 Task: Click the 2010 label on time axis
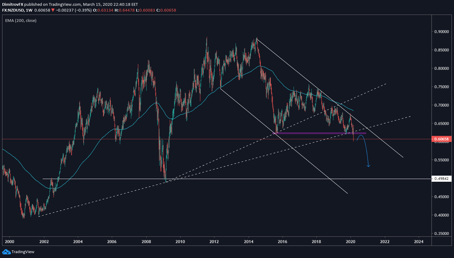[180, 242]
